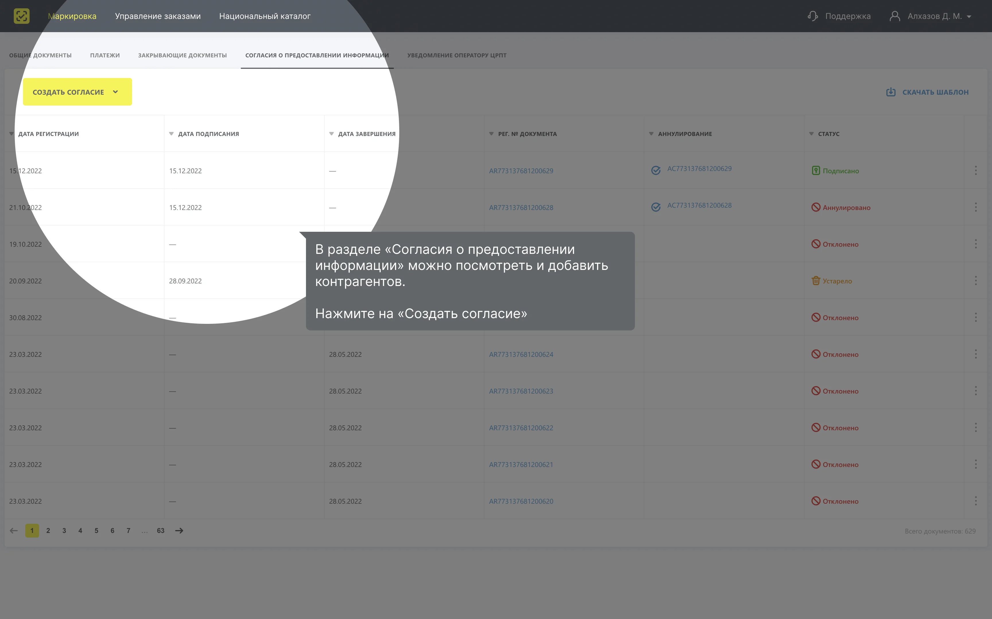The height and width of the screenshot is (619, 992).
Task: Click the Подписано status icon
Action: (815, 170)
